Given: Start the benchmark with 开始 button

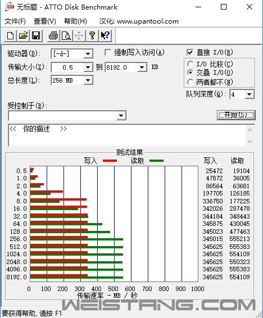Looking at the screenshot, I should pyautogui.click(x=236, y=115).
